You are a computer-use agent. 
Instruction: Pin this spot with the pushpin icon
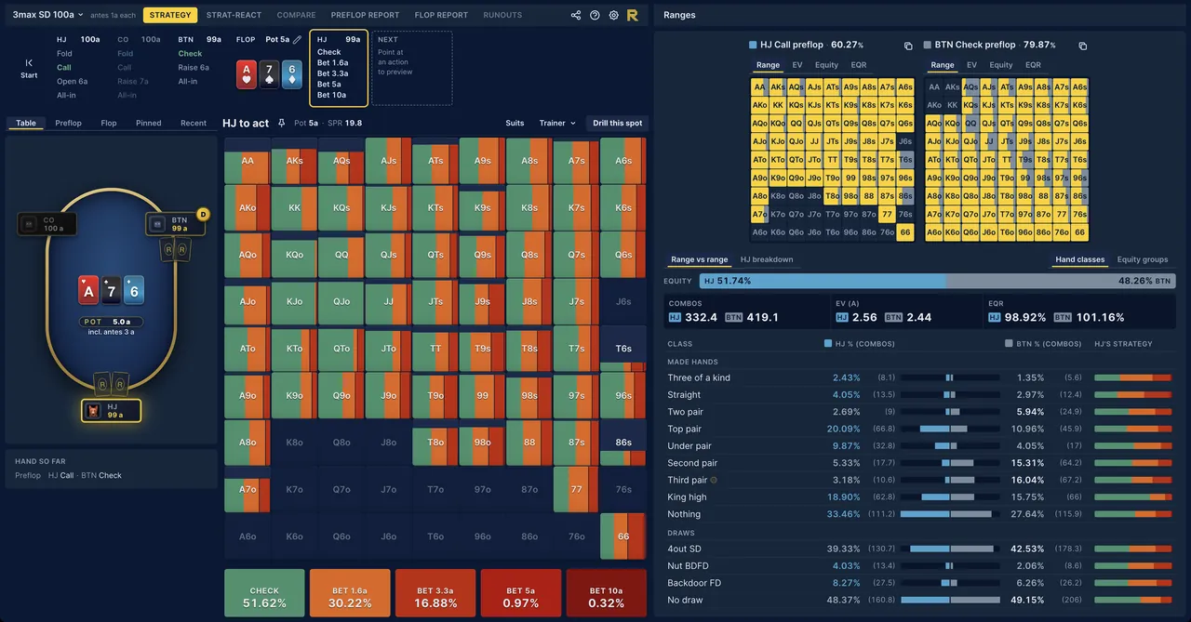(x=282, y=123)
